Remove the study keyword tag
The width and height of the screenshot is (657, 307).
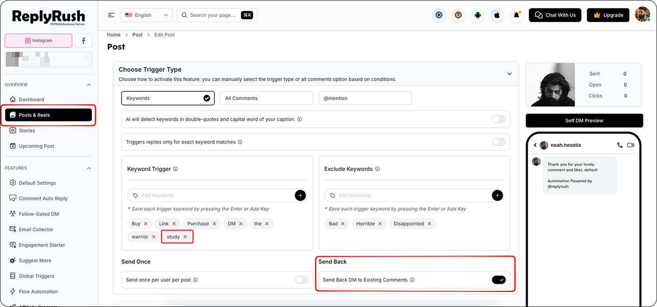pyautogui.click(x=185, y=237)
